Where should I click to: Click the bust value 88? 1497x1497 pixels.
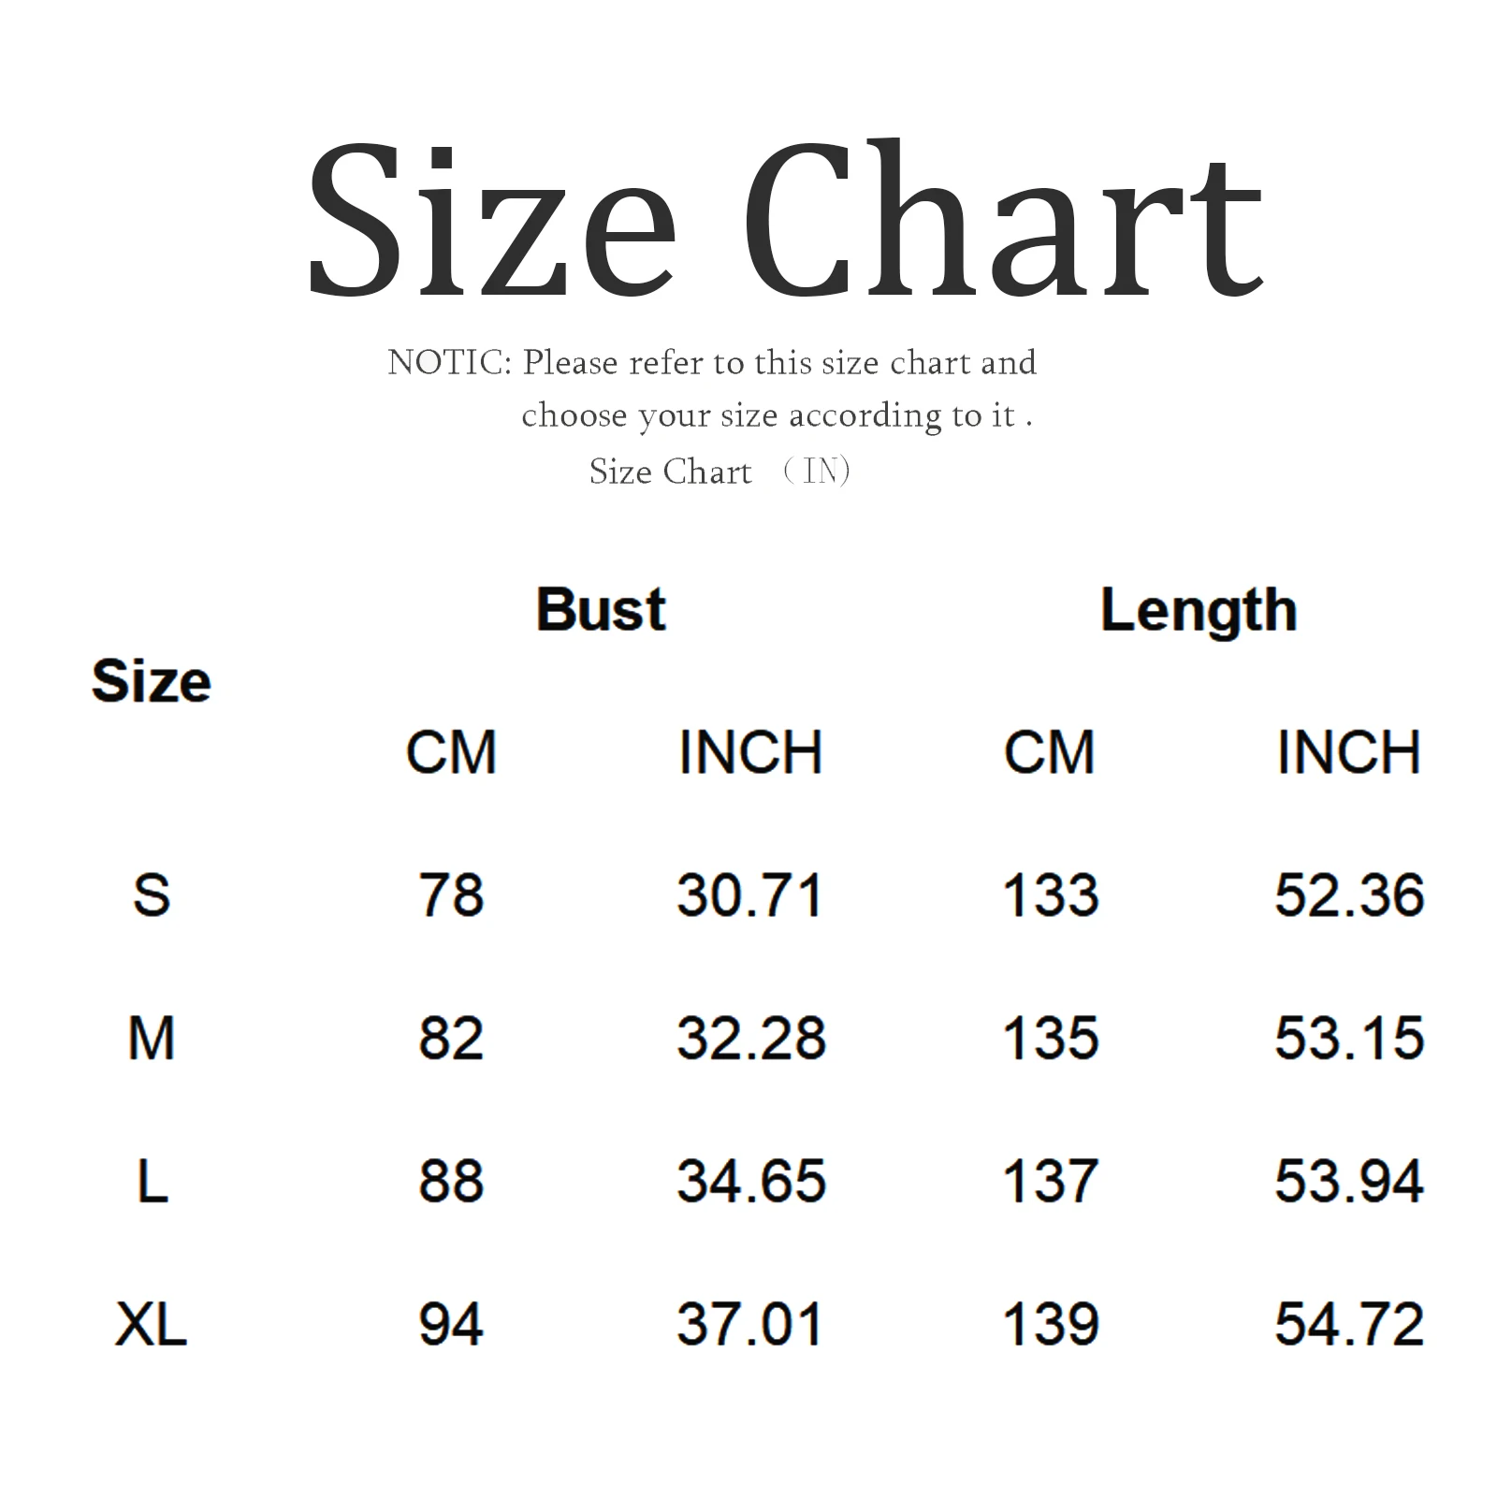coord(451,1182)
